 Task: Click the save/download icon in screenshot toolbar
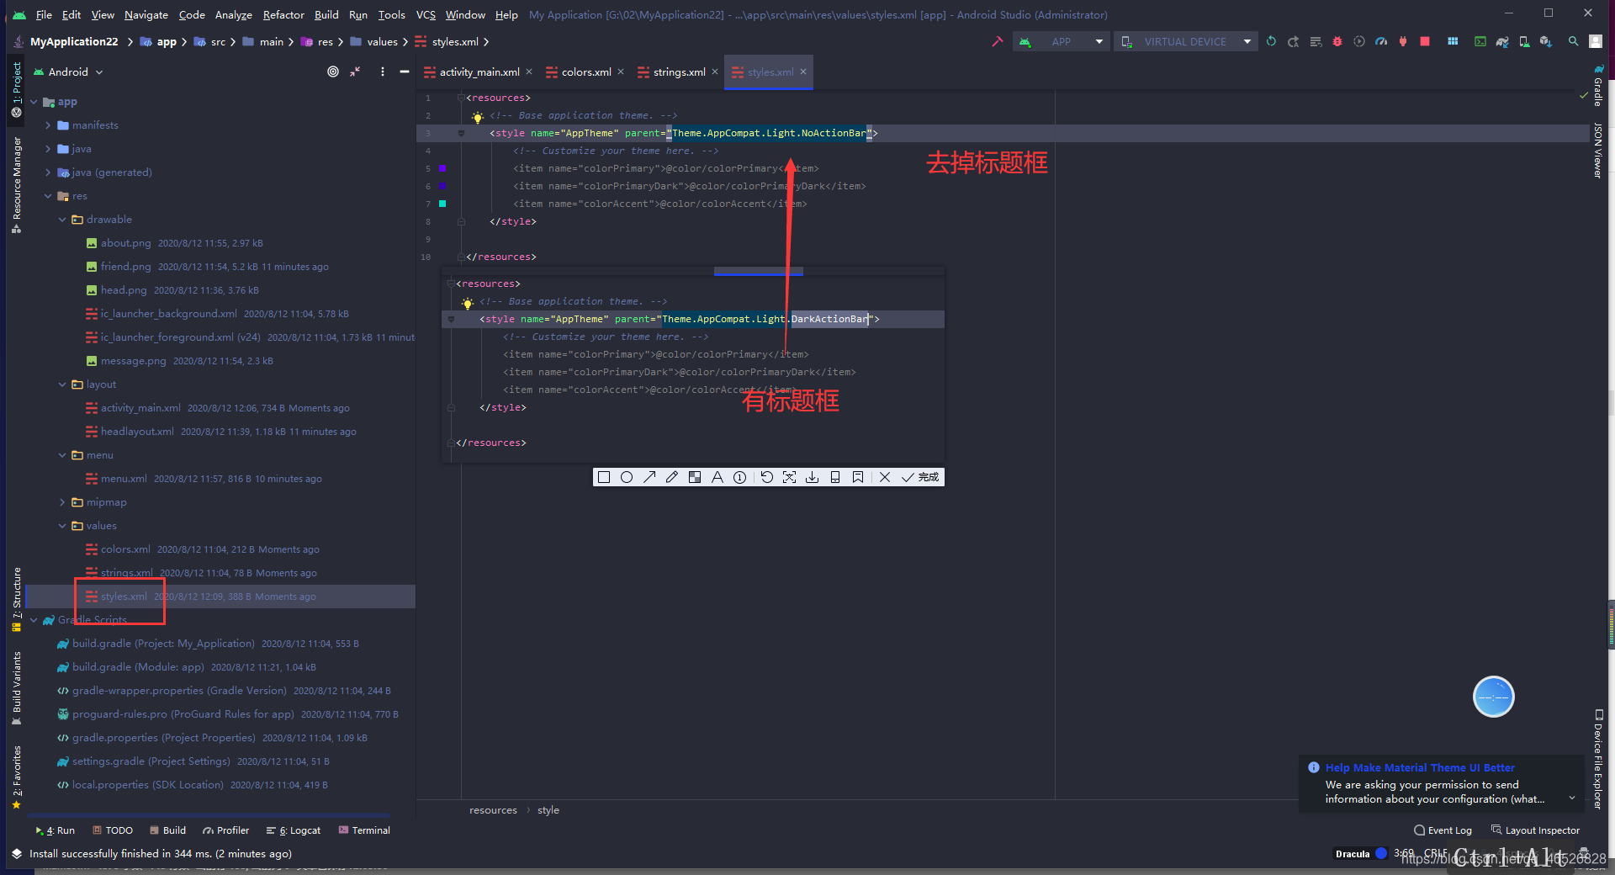tap(813, 477)
